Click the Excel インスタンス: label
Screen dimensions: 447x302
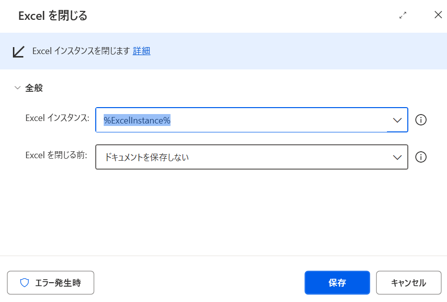(57, 118)
